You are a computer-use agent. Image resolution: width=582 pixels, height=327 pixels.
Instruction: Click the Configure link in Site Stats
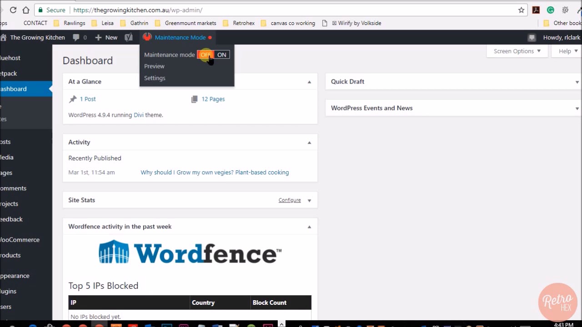point(290,200)
